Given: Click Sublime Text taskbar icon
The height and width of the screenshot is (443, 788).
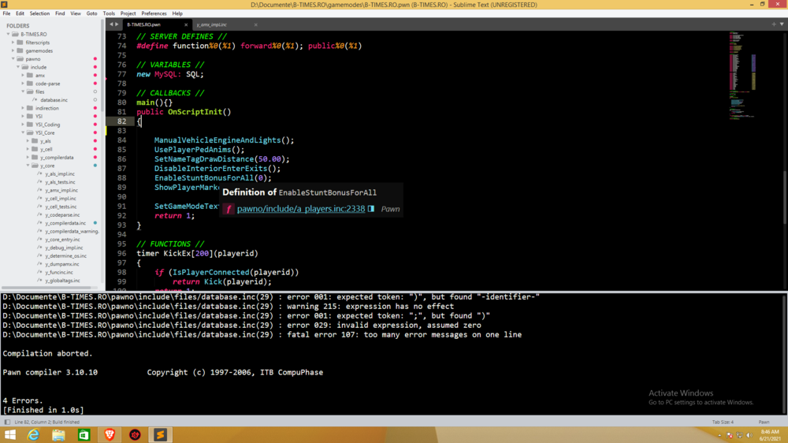Looking at the screenshot, I should (x=160, y=435).
